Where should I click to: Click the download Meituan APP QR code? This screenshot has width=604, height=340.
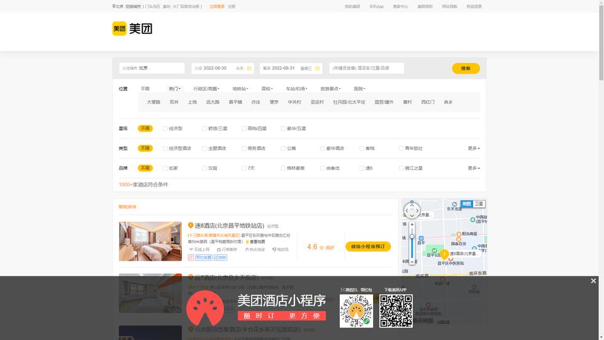396,311
